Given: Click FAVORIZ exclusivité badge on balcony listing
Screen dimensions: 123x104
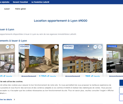Looking at the screenshot, I should pos(25,47).
